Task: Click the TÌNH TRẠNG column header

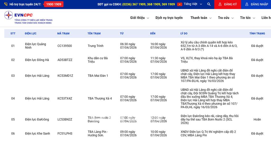Action: (x=257, y=33)
